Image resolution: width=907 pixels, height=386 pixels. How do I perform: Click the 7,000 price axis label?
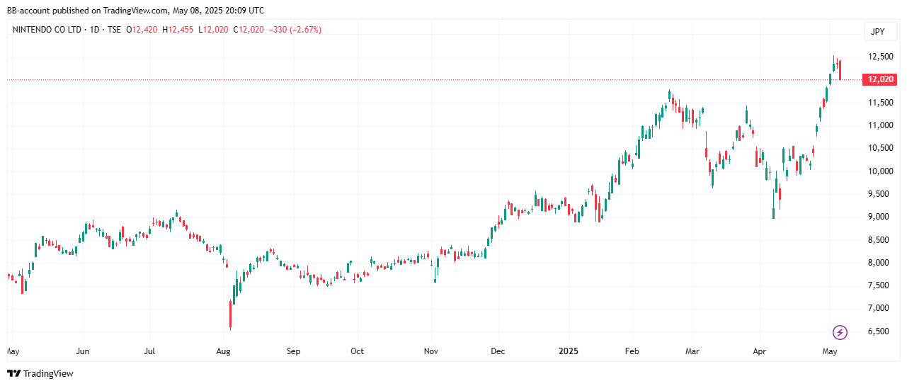pos(880,308)
